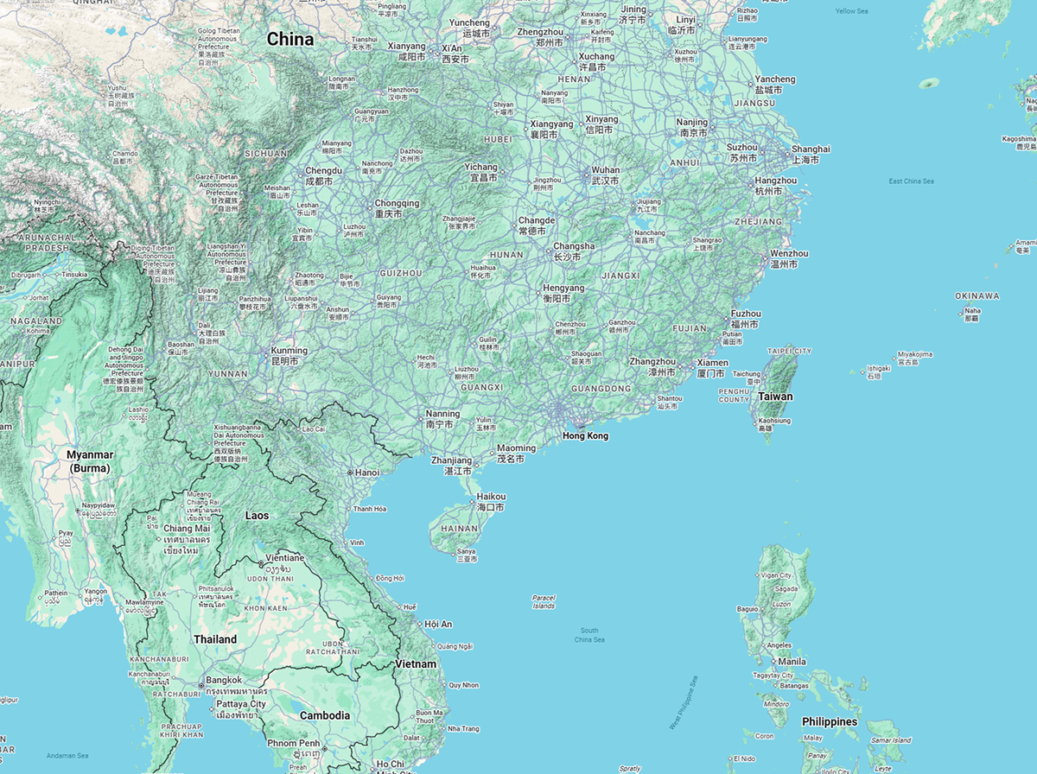Select the HUBEI province label

tap(498, 138)
